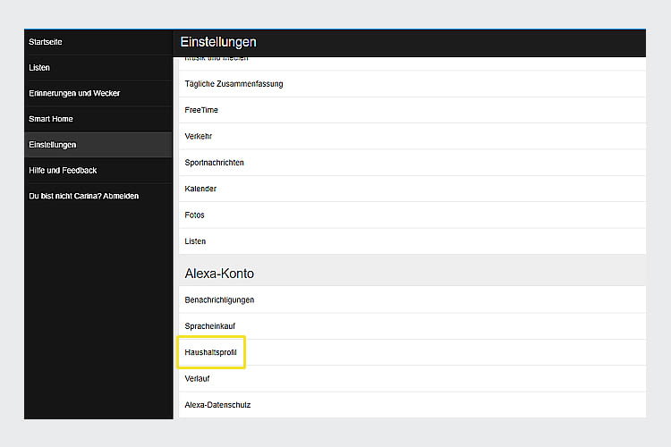This screenshot has width=671, height=447.
Task: Select Einstellungen in the sidebar
Action: 98,145
